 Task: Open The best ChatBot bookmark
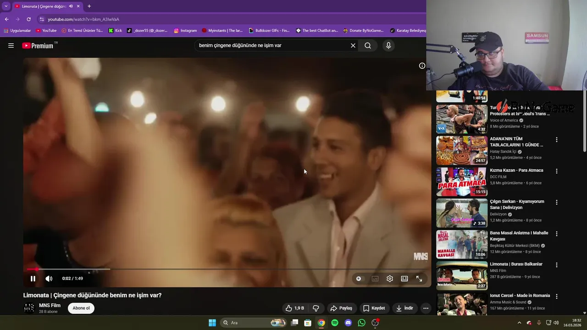(317, 31)
